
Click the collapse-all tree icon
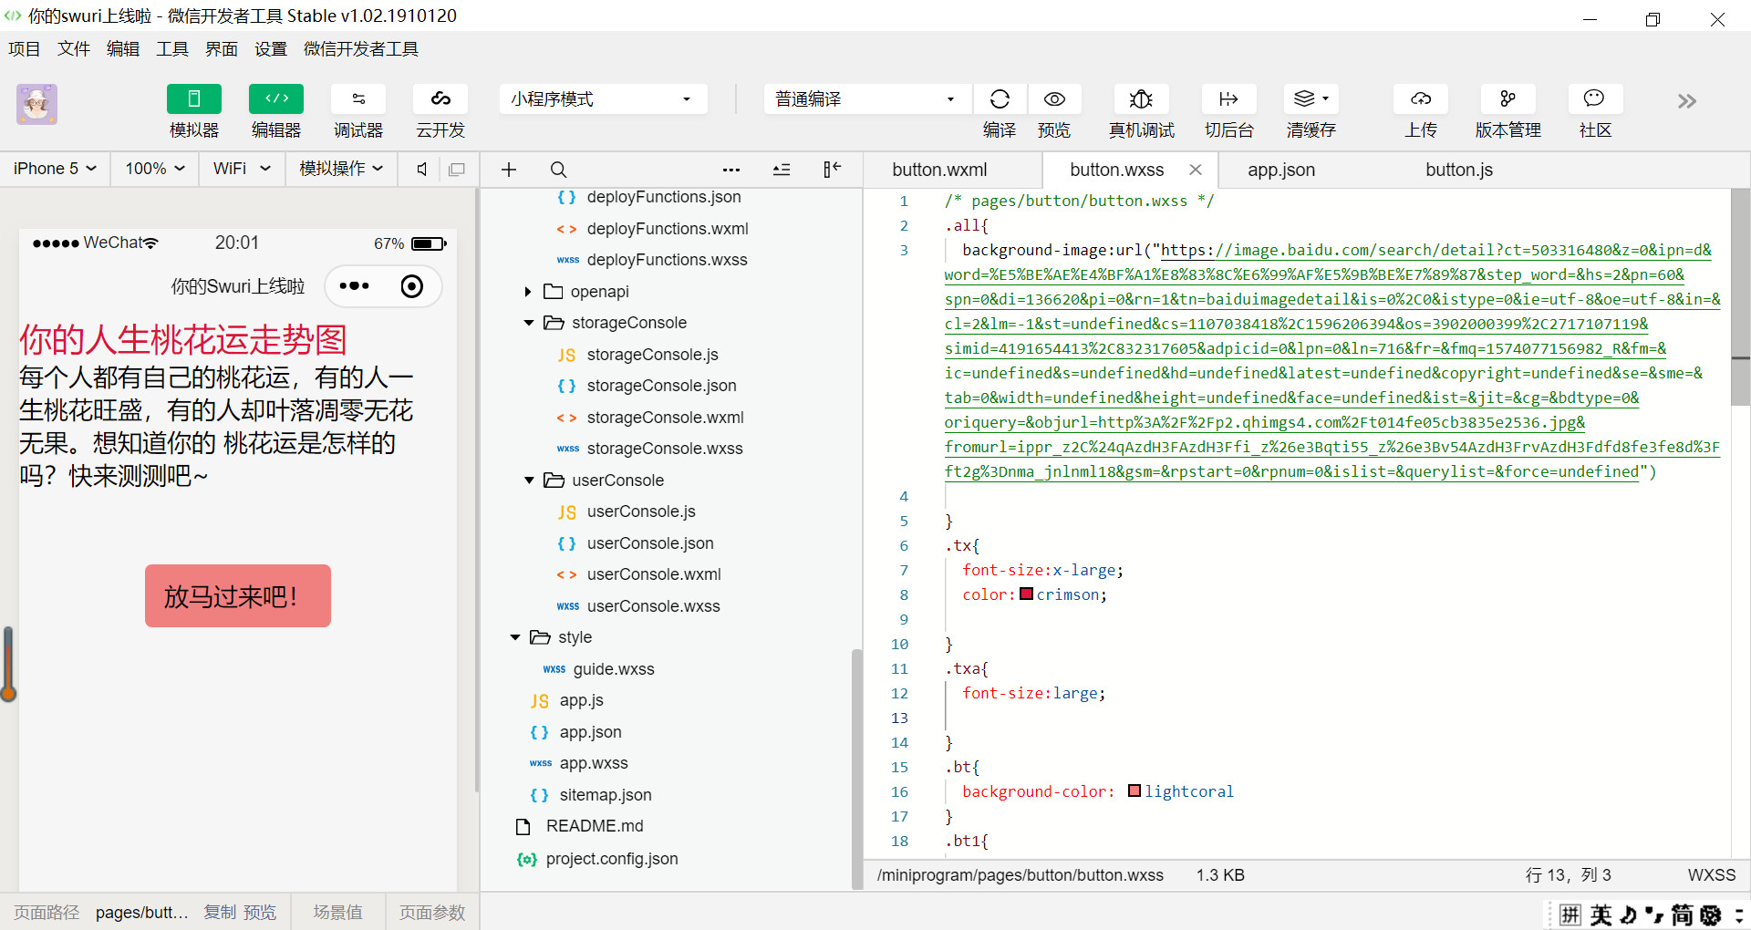[x=782, y=170]
